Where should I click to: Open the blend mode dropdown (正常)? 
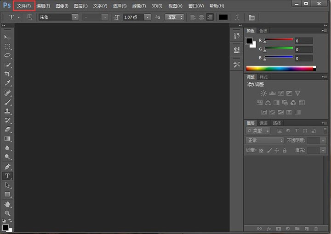265,140
